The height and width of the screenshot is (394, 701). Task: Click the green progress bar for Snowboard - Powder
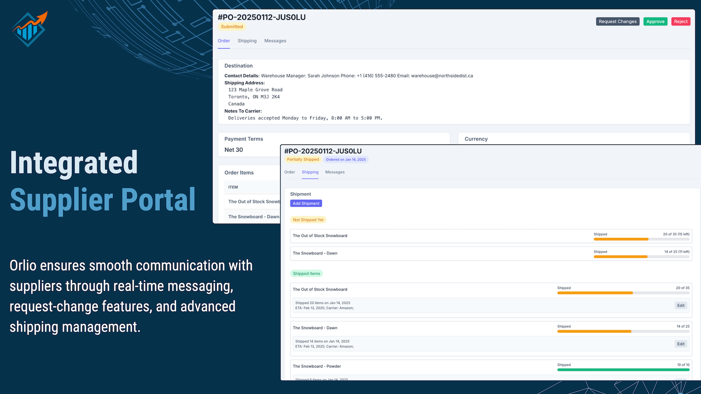tap(623, 370)
